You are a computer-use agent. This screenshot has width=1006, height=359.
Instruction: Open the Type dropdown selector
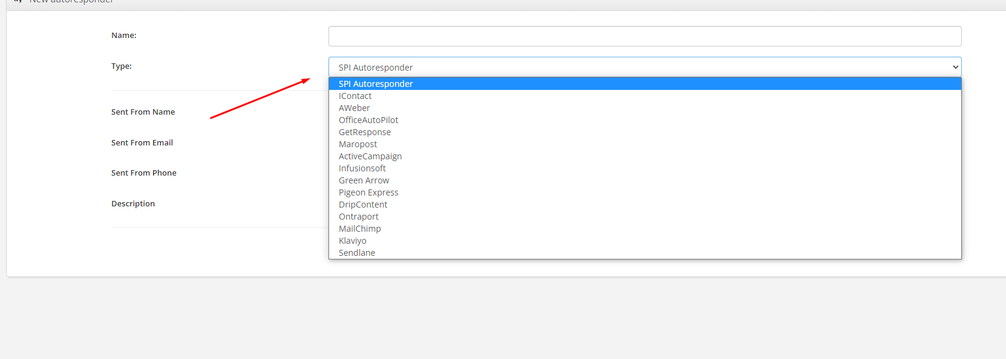tap(645, 67)
